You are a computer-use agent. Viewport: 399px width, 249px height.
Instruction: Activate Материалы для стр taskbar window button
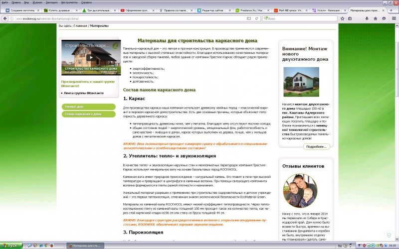tap(85, 246)
